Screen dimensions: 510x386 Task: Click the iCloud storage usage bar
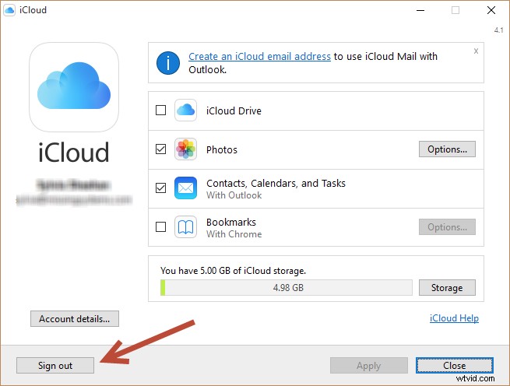coord(287,288)
